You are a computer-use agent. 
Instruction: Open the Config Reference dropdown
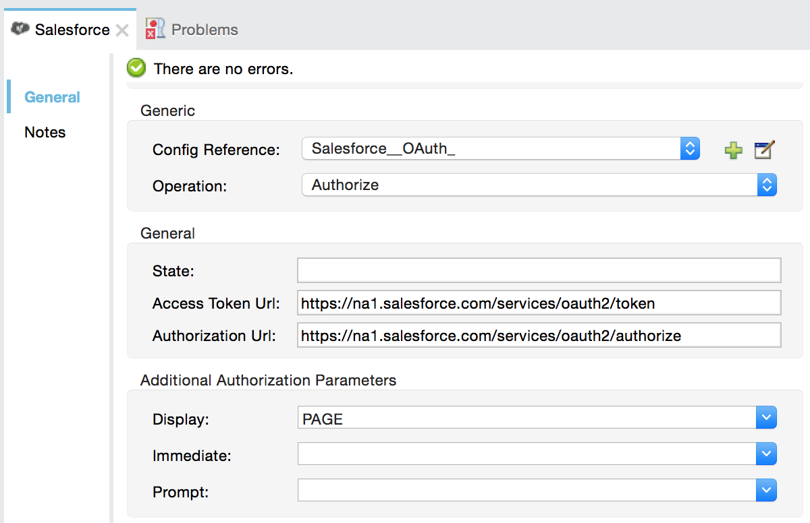pos(690,148)
